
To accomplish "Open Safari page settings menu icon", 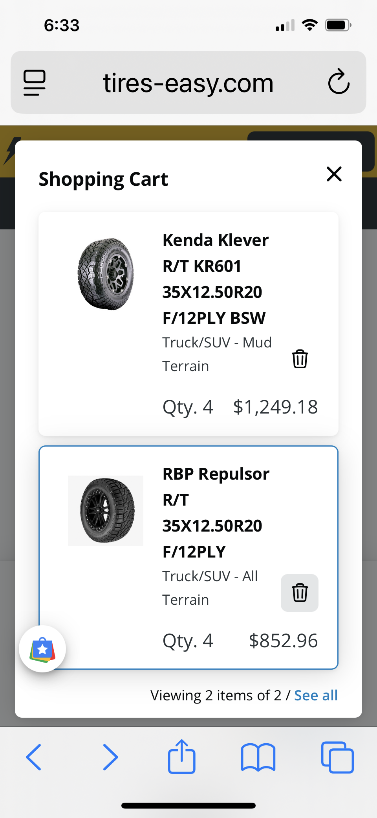I will point(35,82).
